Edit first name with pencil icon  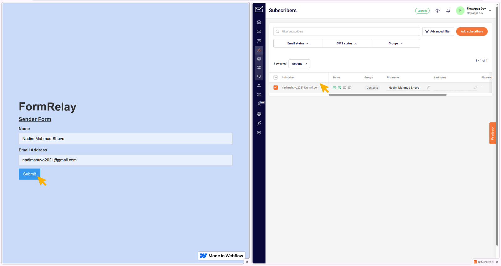[x=428, y=87]
